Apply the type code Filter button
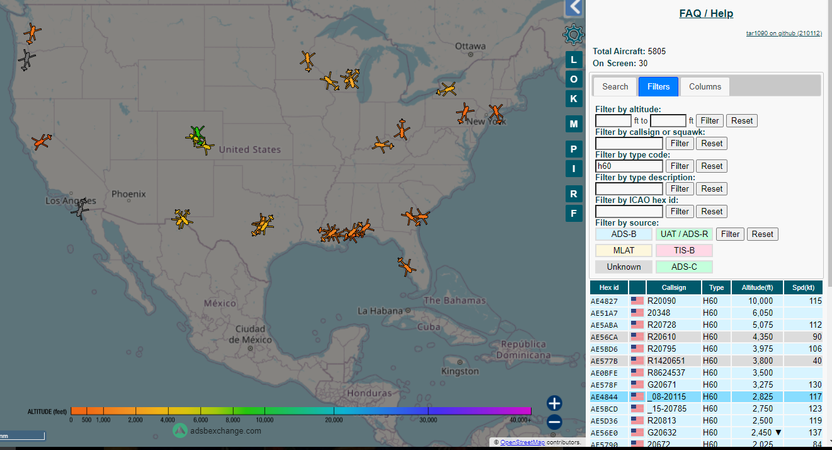The image size is (832, 450). [680, 166]
